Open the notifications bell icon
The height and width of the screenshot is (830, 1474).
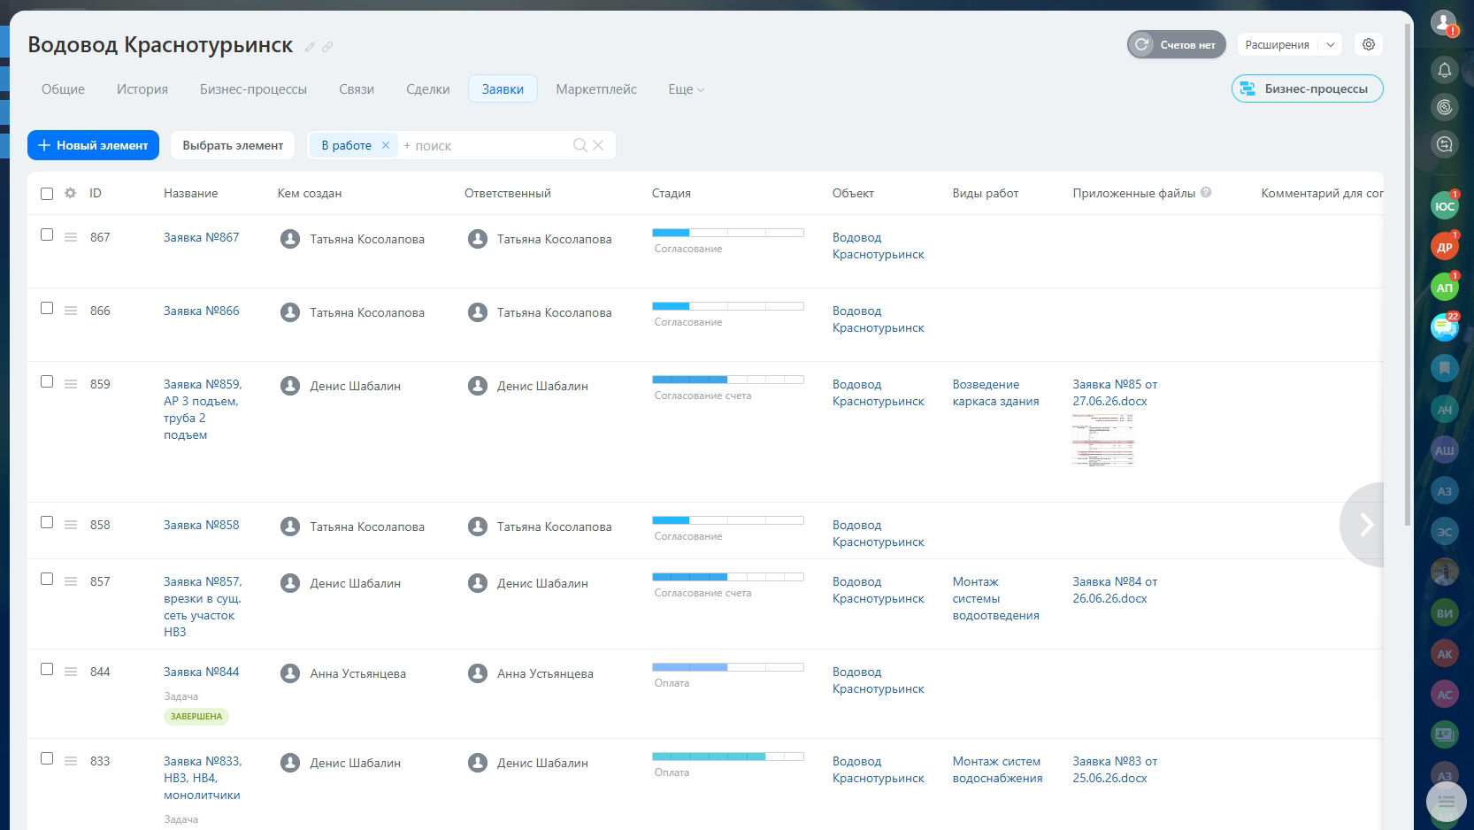(1444, 70)
